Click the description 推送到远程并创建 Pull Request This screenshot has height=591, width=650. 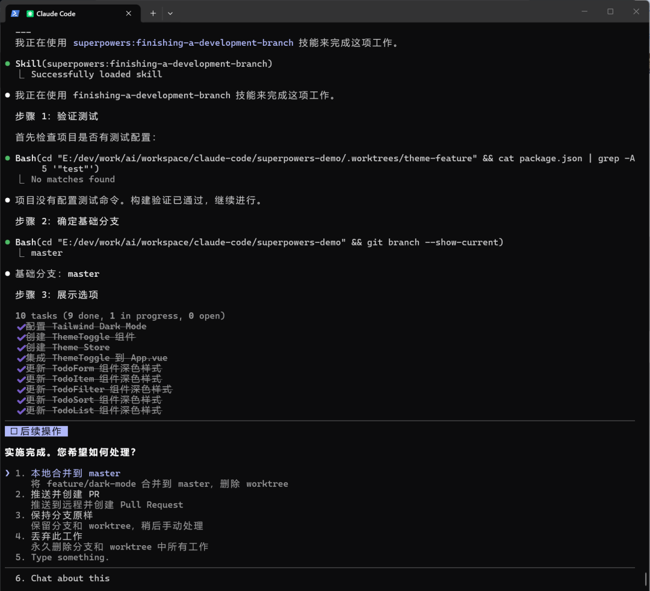pyautogui.click(x=107, y=505)
